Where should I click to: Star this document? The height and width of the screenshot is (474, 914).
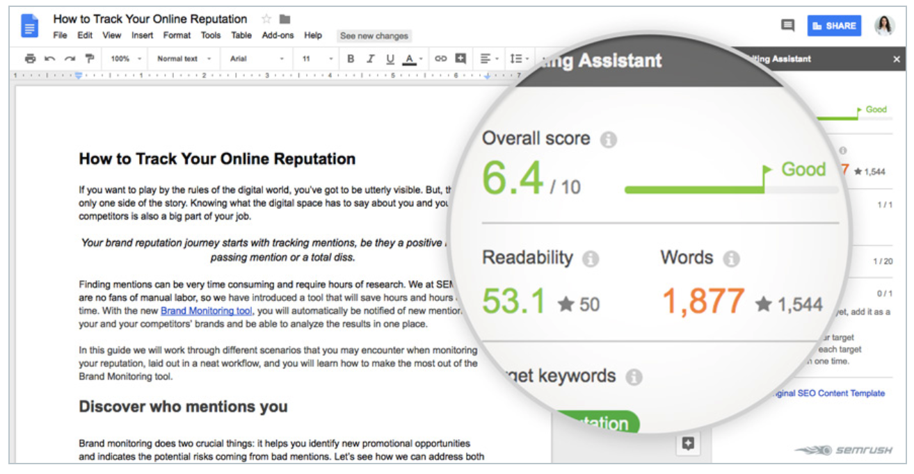pyautogui.click(x=266, y=19)
